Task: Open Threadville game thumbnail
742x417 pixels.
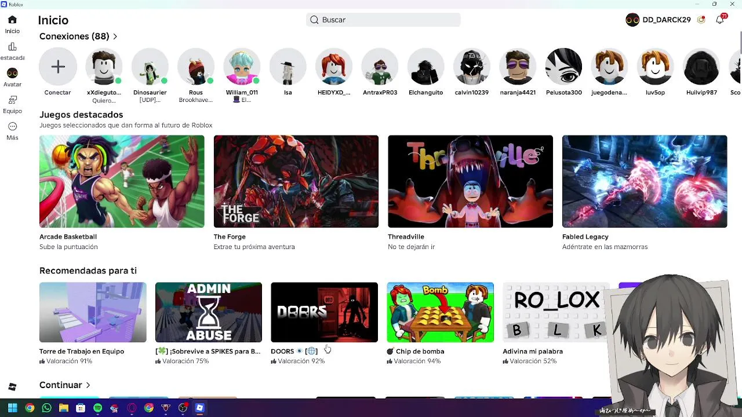Action: coord(470,181)
